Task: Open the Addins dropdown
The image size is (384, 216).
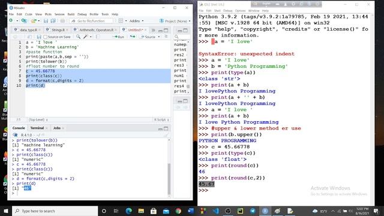Action: 136,21
